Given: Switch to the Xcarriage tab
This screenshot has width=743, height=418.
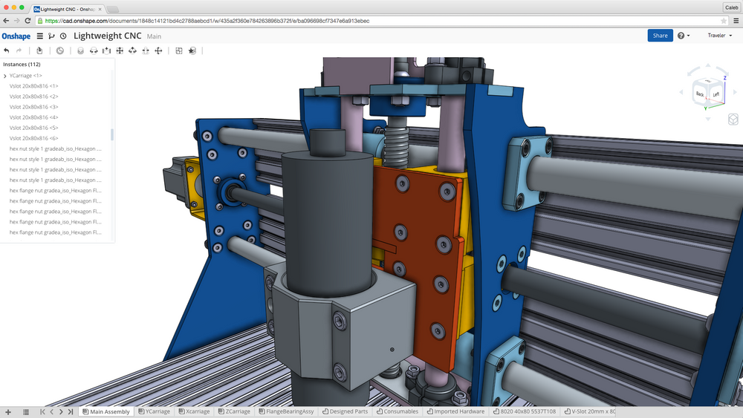Looking at the screenshot, I should point(194,411).
